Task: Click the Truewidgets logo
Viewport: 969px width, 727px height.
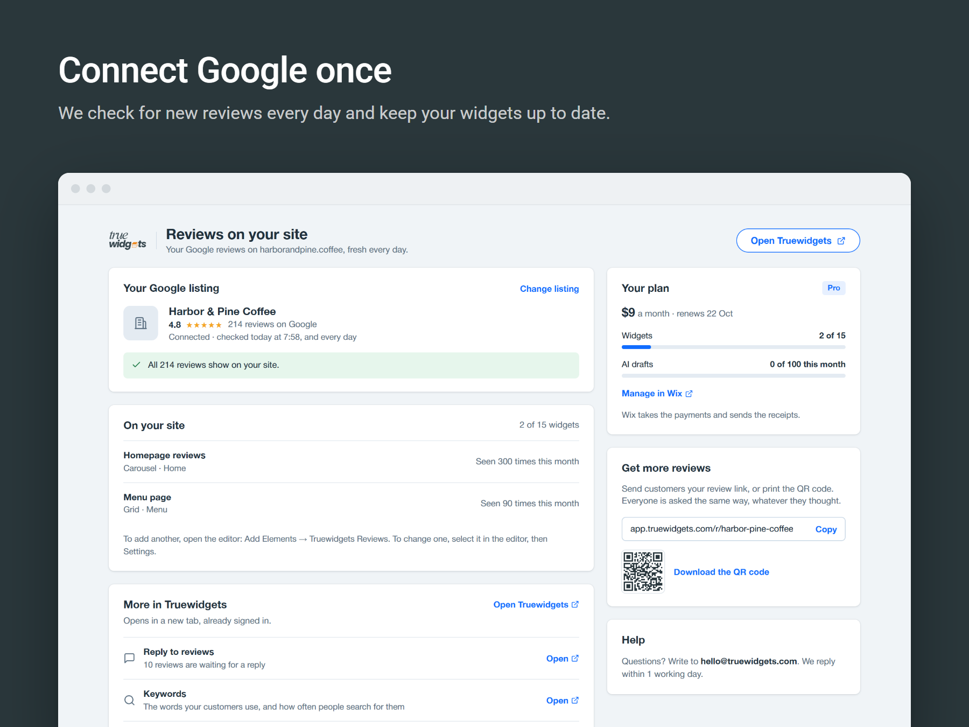Action: tap(128, 240)
